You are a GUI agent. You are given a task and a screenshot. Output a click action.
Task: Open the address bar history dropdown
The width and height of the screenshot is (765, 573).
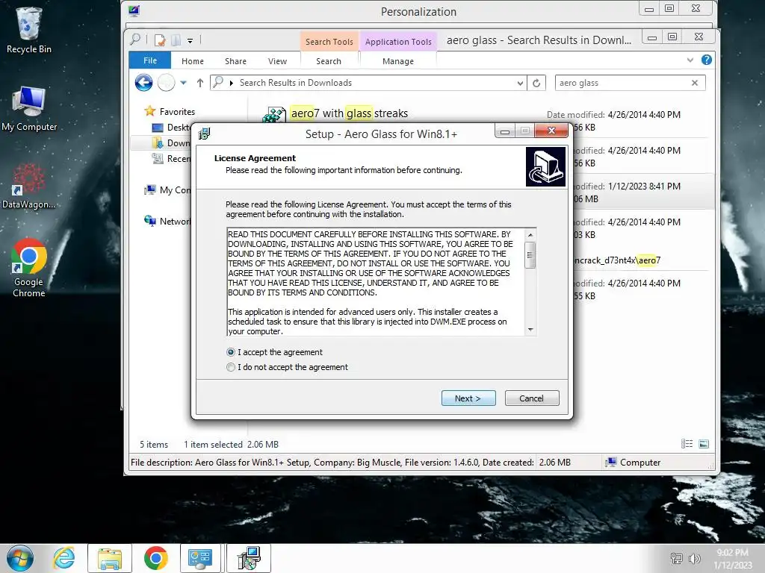[x=520, y=84]
